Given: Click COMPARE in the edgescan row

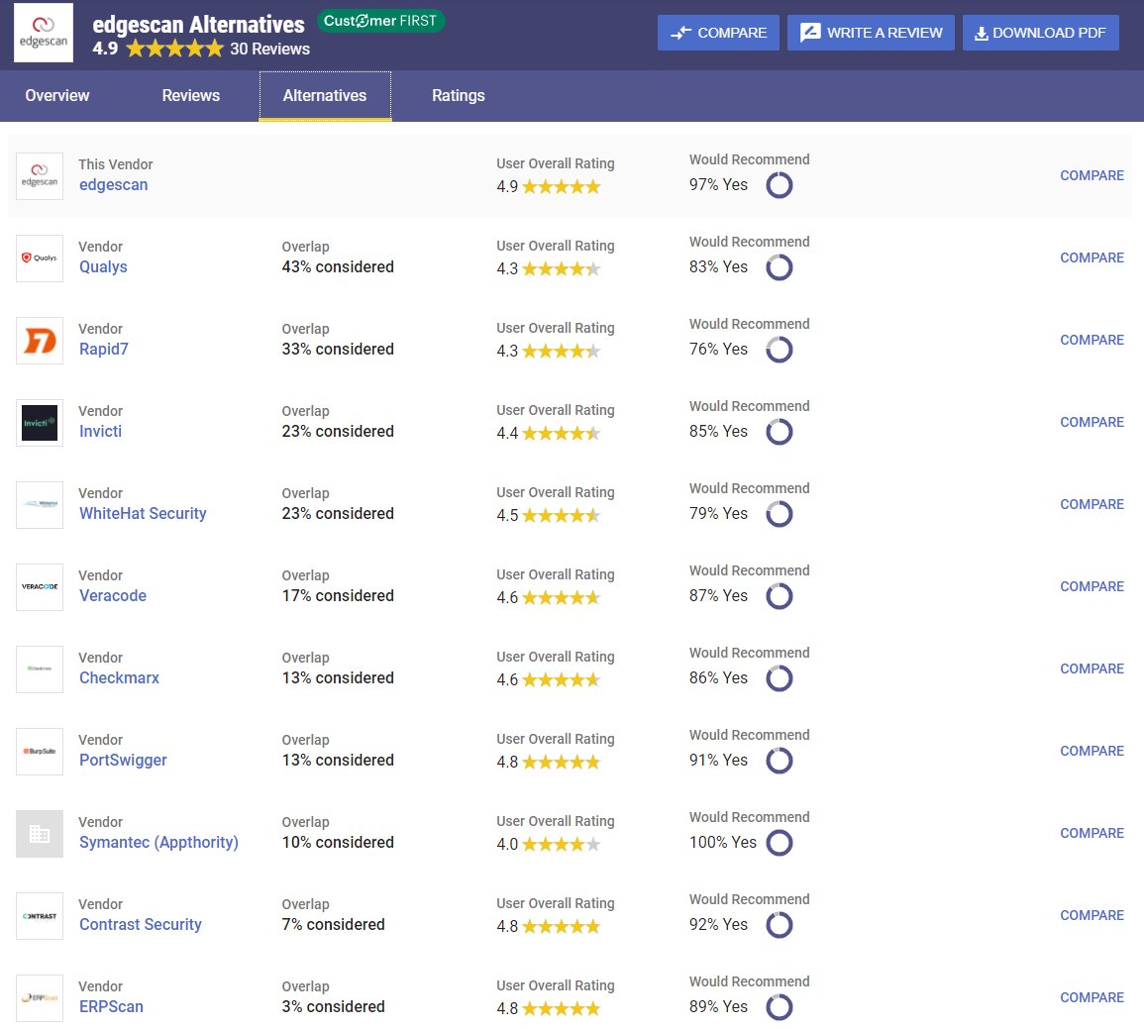Looking at the screenshot, I should pos(1092,175).
